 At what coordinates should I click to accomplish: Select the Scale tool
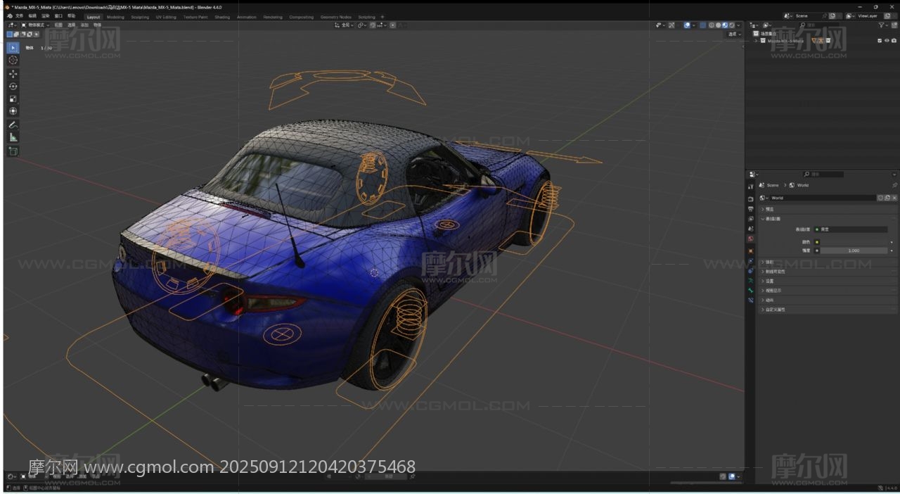pyautogui.click(x=13, y=99)
